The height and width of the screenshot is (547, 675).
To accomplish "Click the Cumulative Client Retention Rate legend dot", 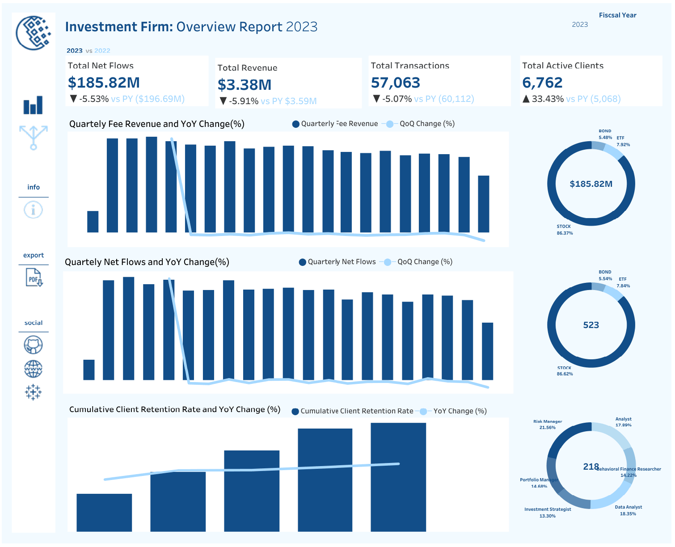I will click(x=295, y=412).
